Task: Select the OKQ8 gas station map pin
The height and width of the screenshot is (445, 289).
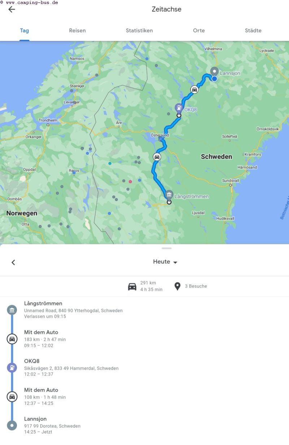Action: click(178, 107)
